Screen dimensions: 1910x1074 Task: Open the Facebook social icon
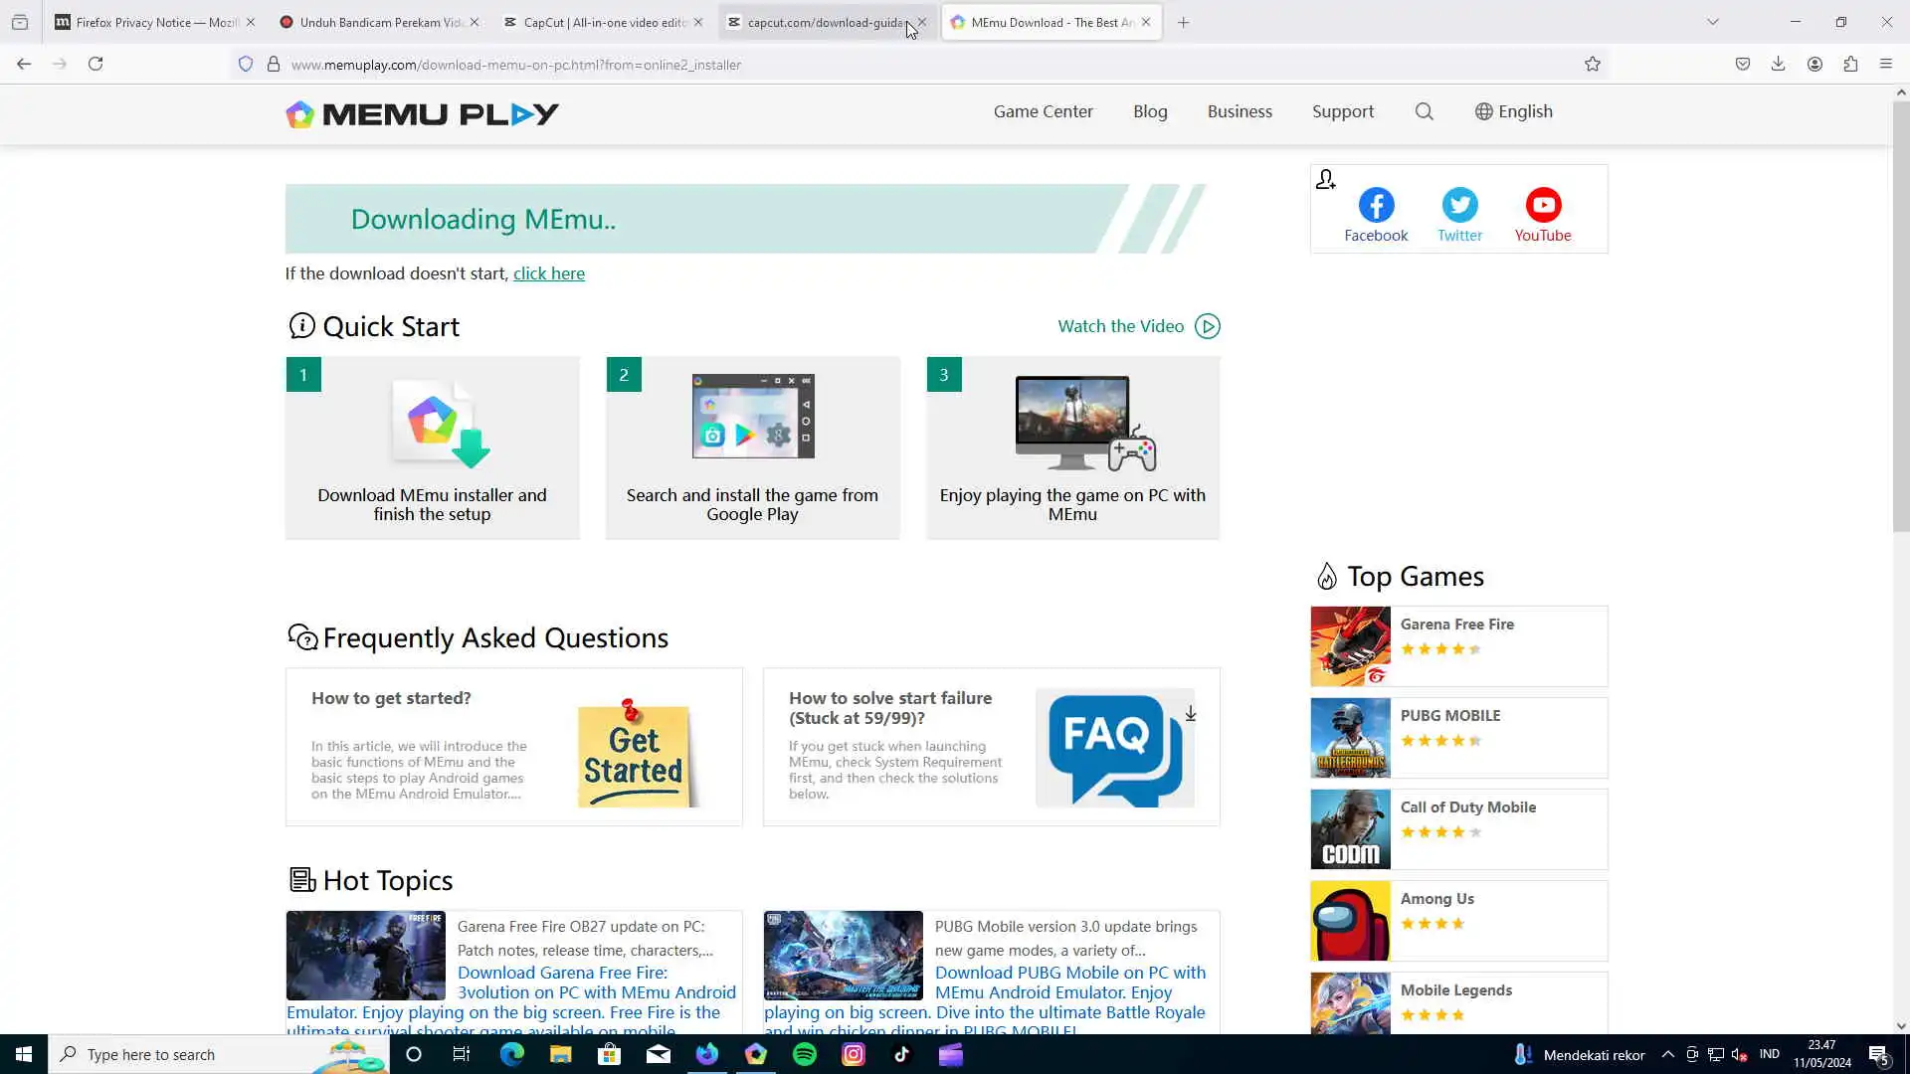click(x=1376, y=206)
